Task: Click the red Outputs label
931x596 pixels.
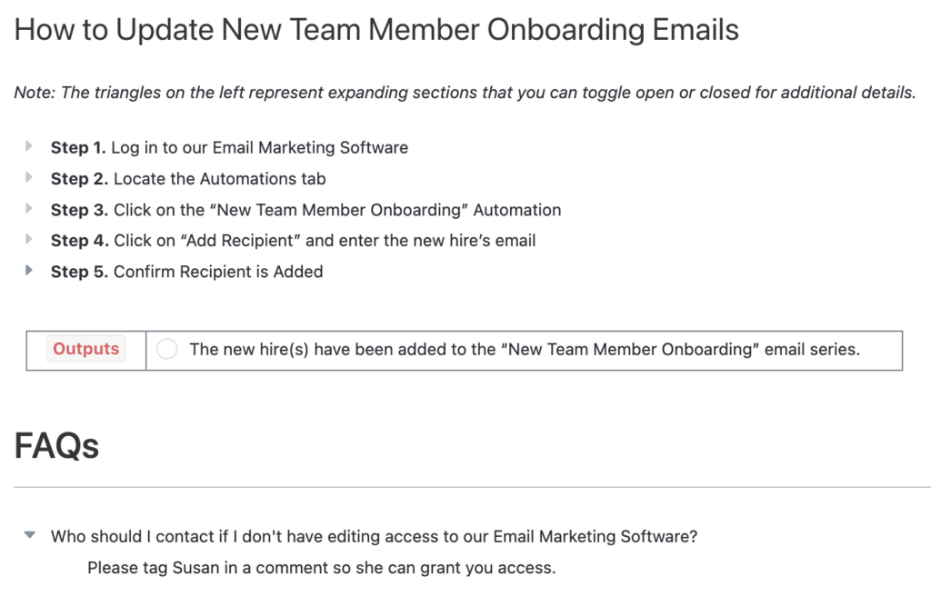Action: point(86,349)
